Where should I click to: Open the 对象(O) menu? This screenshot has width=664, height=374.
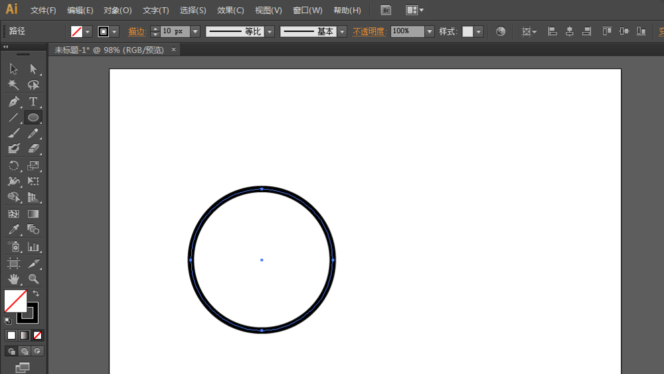coord(118,11)
